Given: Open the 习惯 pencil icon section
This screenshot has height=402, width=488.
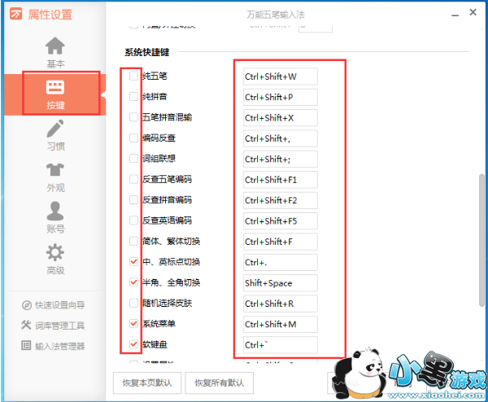Looking at the screenshot, I should [x=55, y=135].
